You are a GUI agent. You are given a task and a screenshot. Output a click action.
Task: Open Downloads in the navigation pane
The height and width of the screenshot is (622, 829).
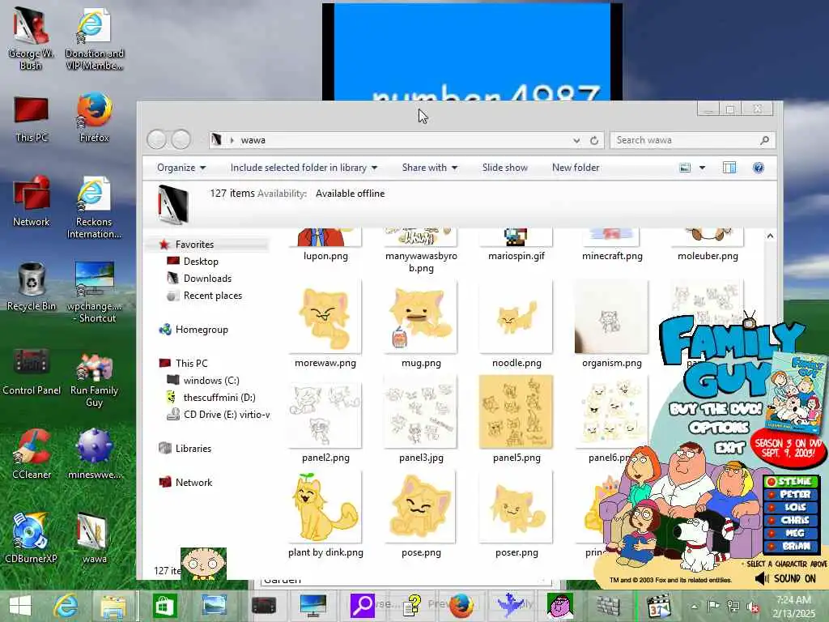(207, 279)
